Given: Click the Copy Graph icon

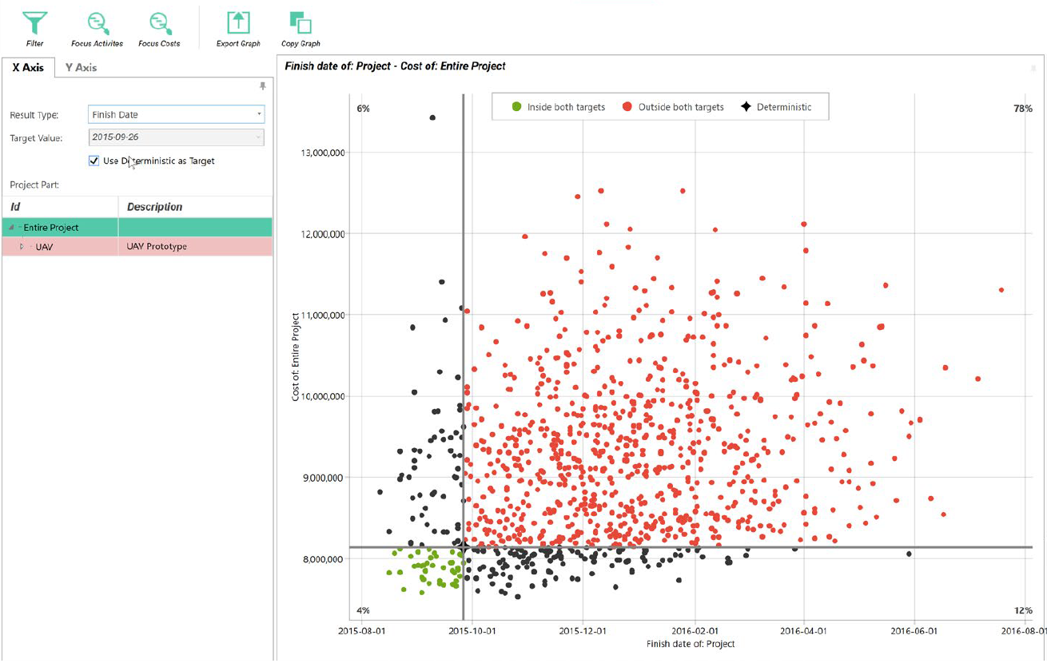Looking at the screenshot, I should pyautogui.click(x=301, y=24).
